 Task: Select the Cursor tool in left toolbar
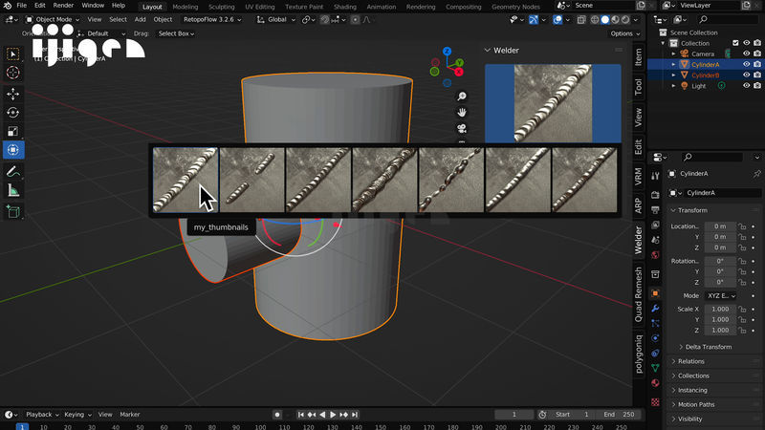pos(13,73)
